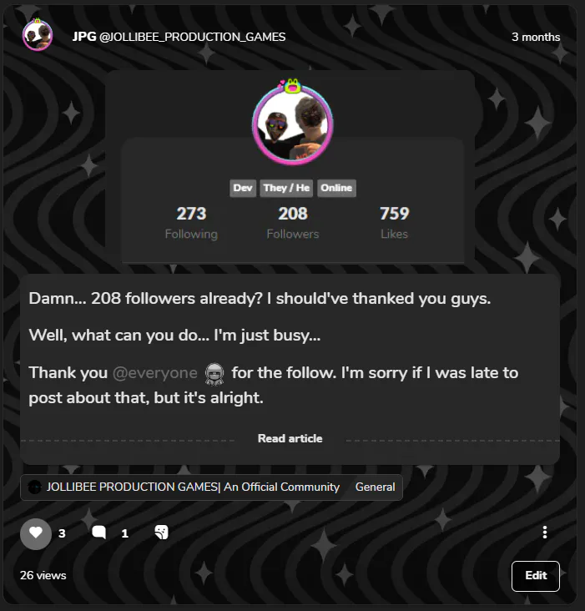
Task: Expand the post with Read article
Action: (290, 438)
